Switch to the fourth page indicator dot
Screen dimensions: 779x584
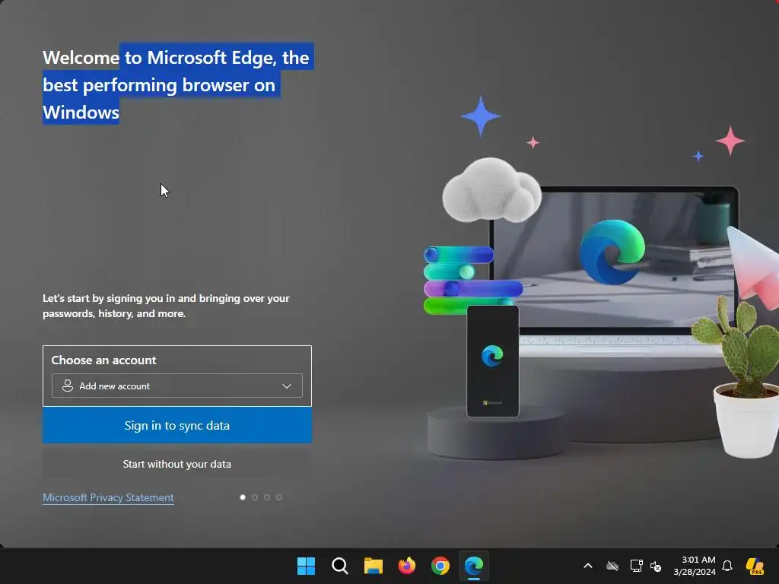click(279, 497)
